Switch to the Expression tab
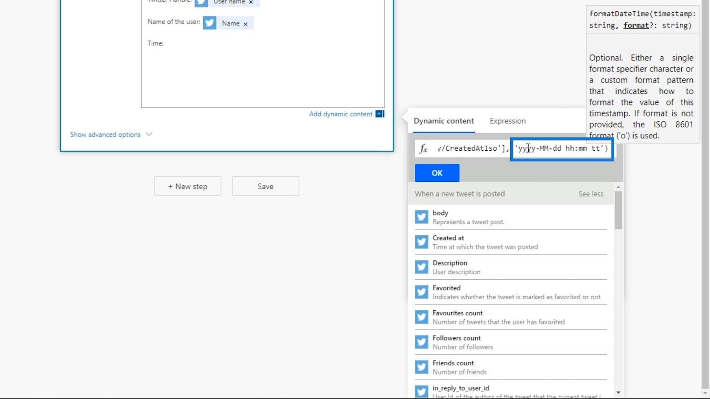The image size is (710, 399). click(x=508, y=121)
